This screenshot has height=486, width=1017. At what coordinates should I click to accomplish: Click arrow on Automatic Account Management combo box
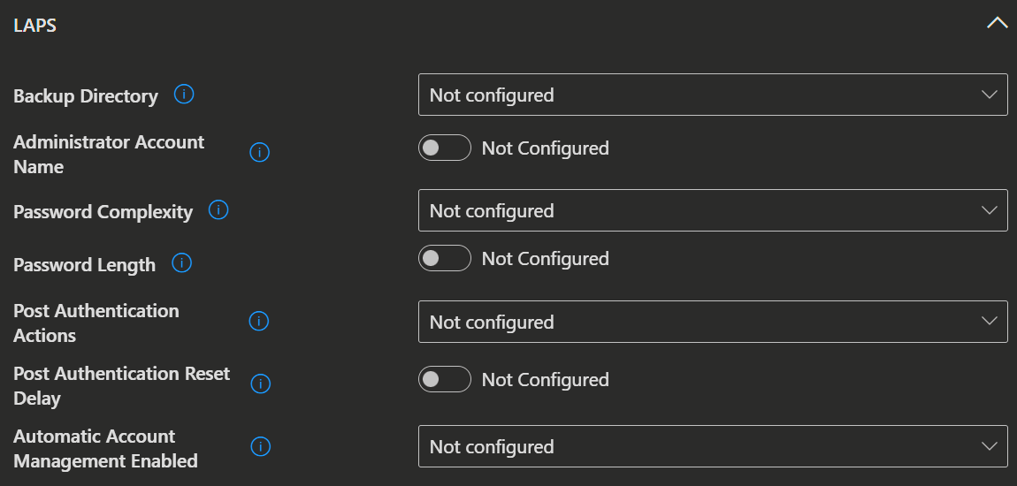(x=989, y=446)
